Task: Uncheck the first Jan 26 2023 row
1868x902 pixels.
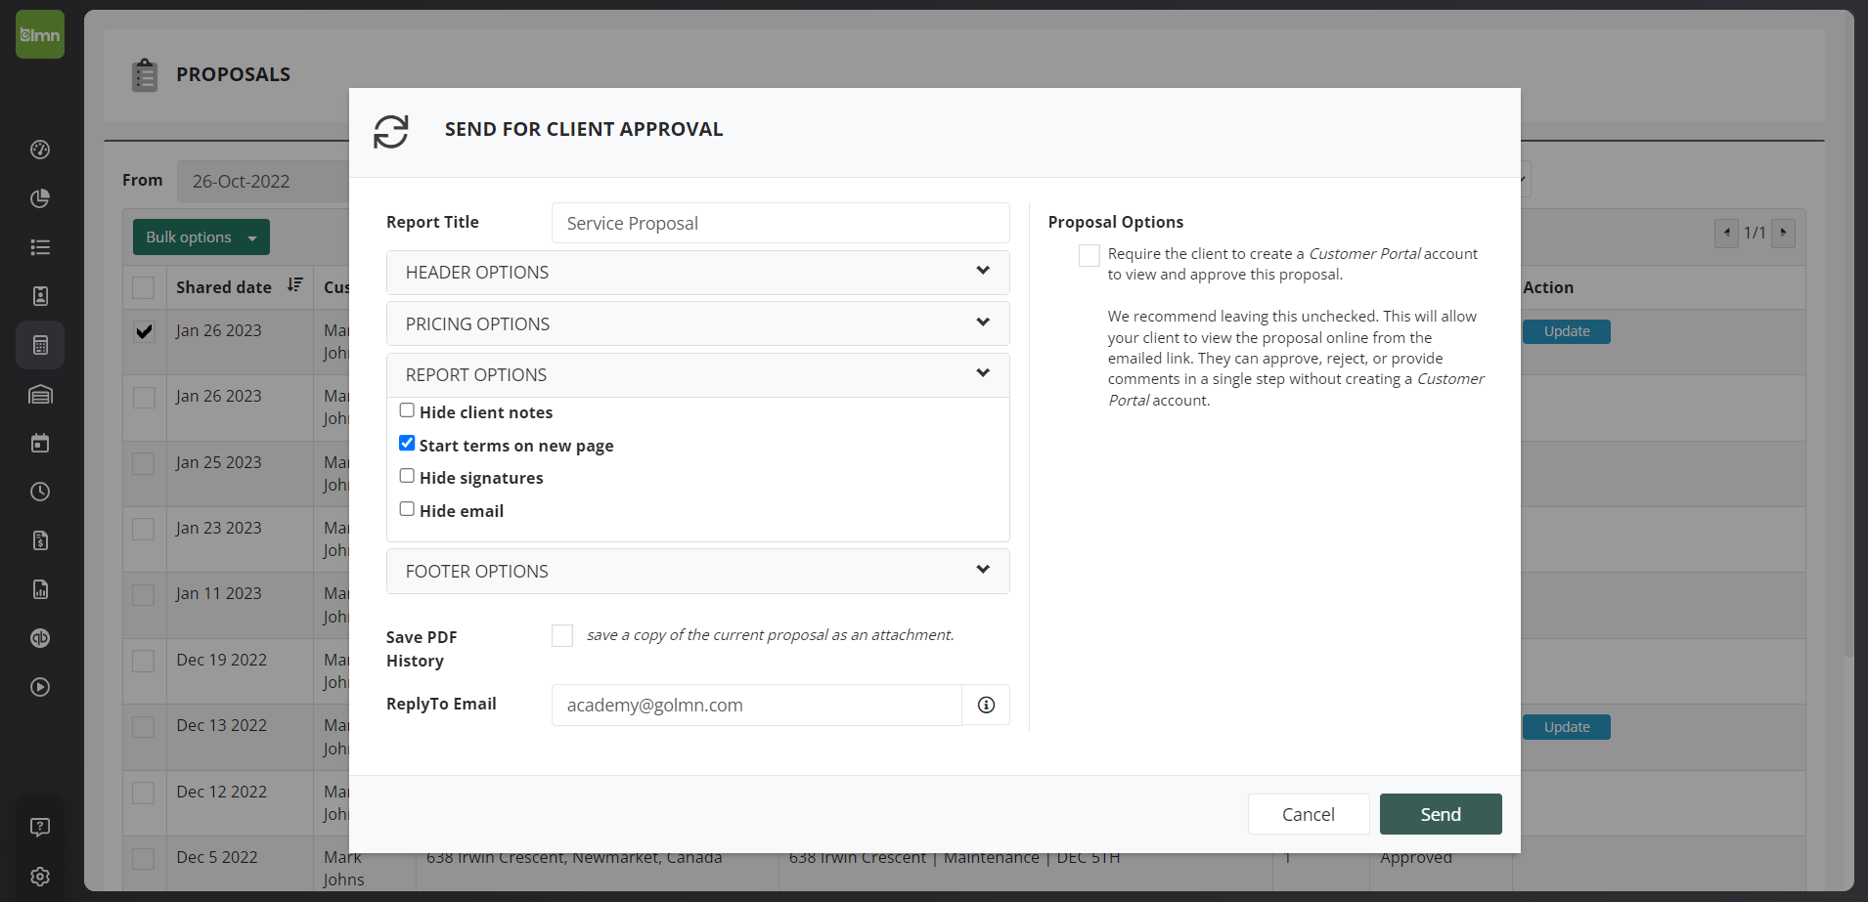Action: point(144,331)
